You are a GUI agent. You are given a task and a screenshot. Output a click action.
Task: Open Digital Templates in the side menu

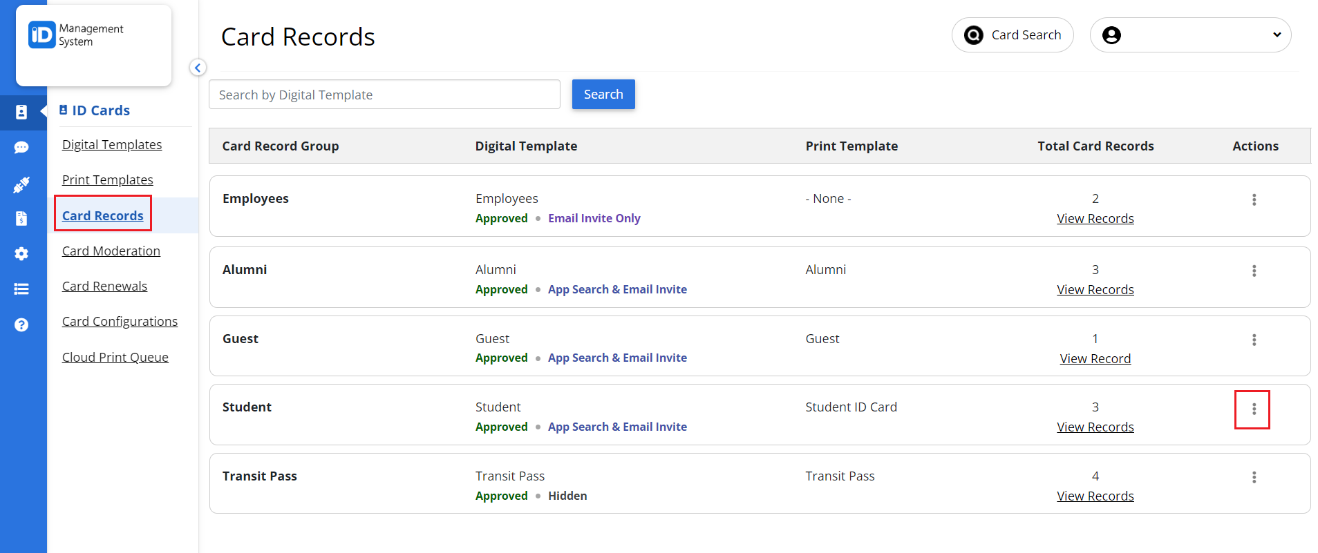(112, 144)
